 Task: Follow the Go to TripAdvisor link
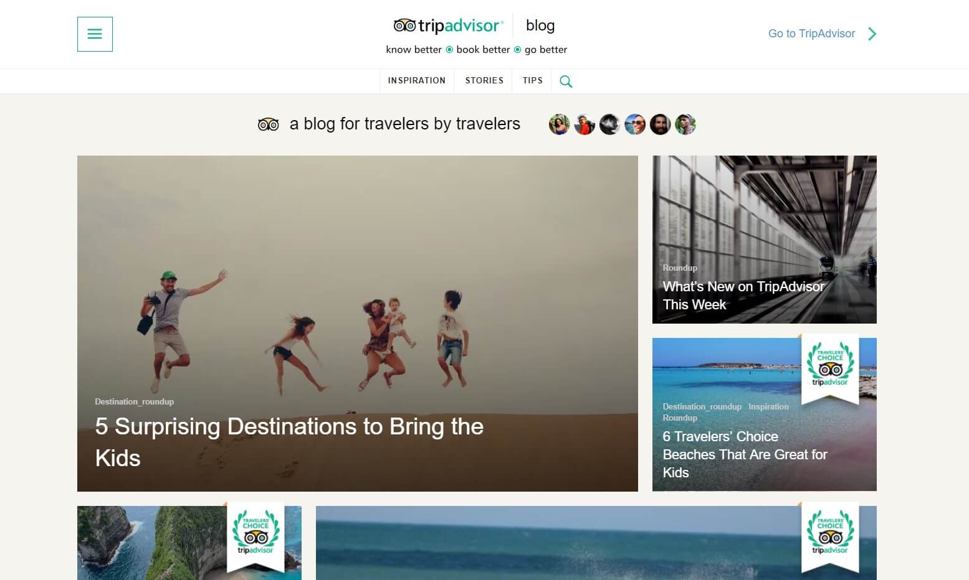click(x=811, y=34)
